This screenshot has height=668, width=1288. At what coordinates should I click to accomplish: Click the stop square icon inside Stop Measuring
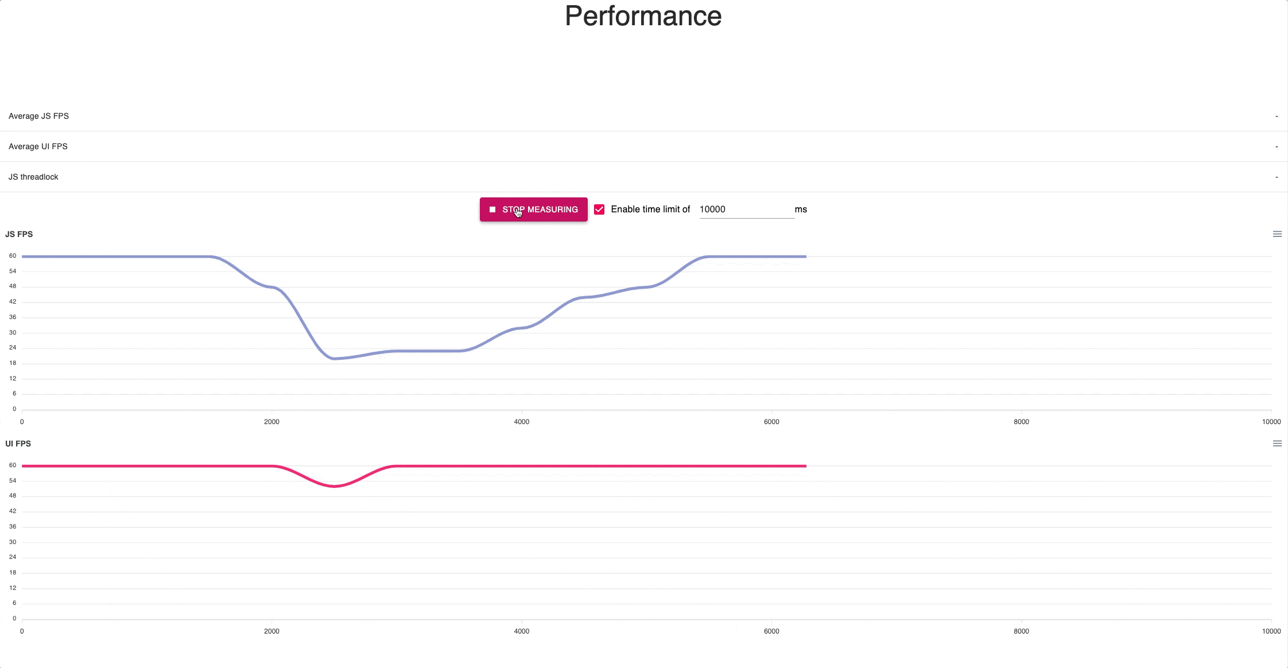(492, 209)
